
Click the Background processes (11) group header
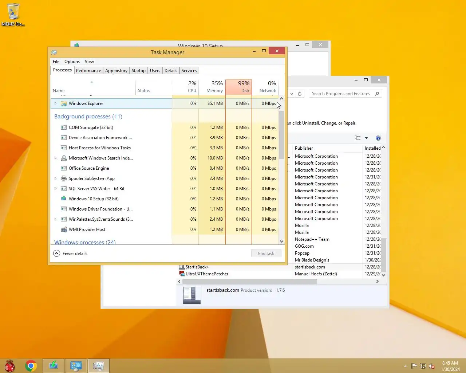(x=88, y=117)
